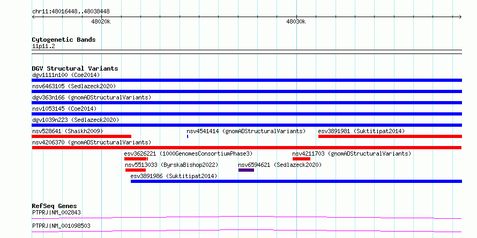This screenshot has height=238, width=477.
Task: Open the nsv1053145 (Coe2014) label
Action: (x=64, y=109)
